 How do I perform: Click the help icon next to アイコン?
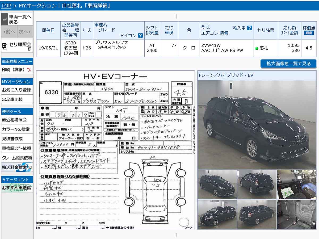click(140, 35)
